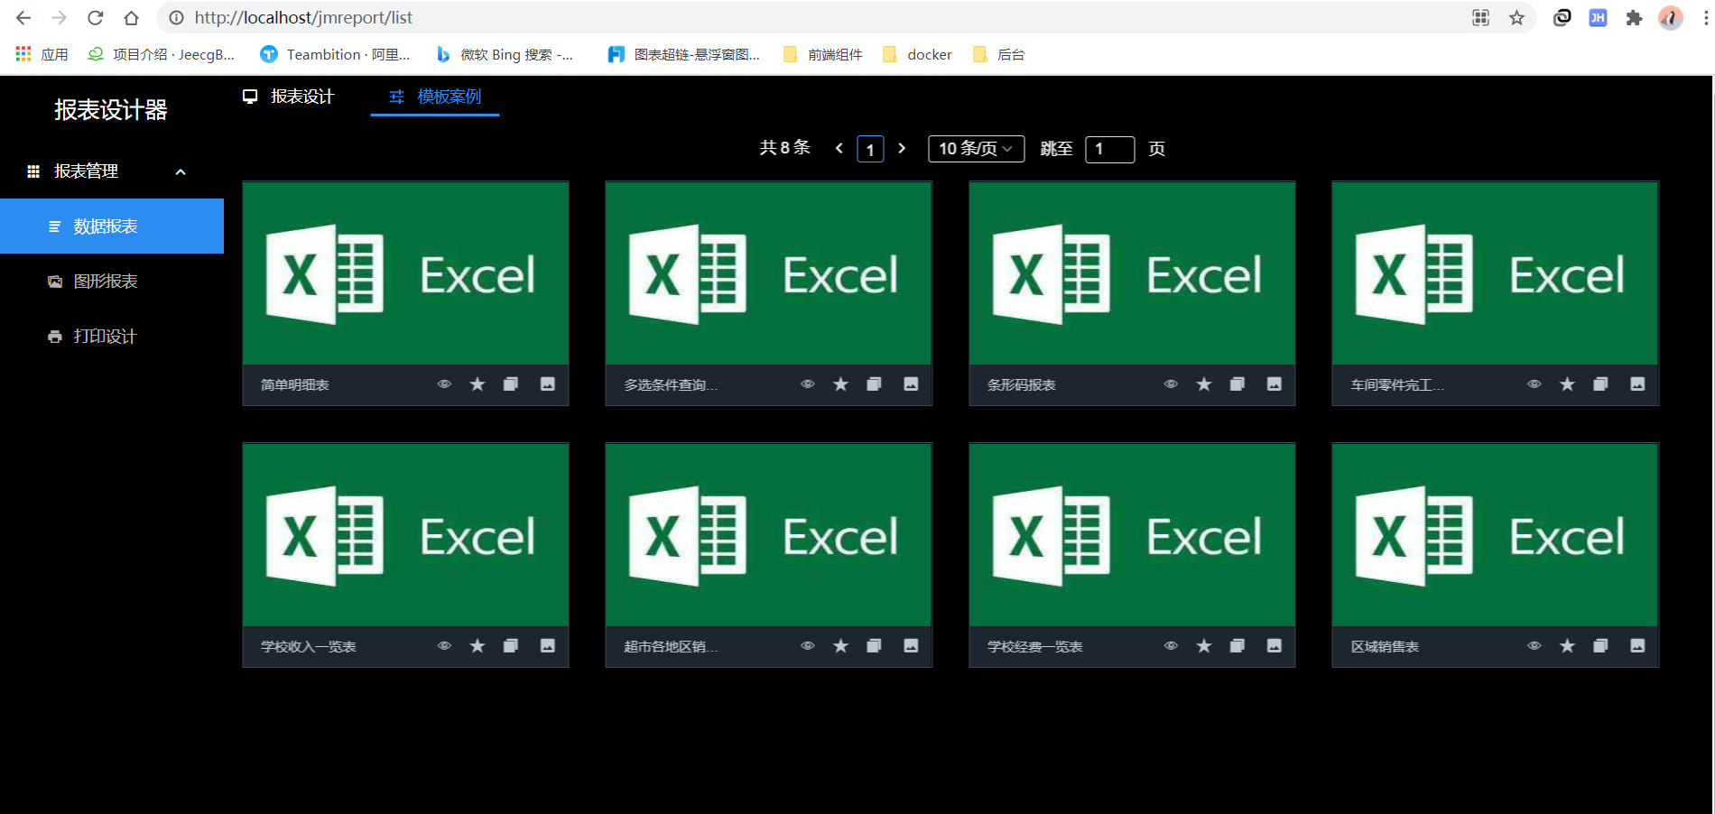Select 打印设计 in sidebar
Screen dimensions: 1715x814
click(112, 337)
